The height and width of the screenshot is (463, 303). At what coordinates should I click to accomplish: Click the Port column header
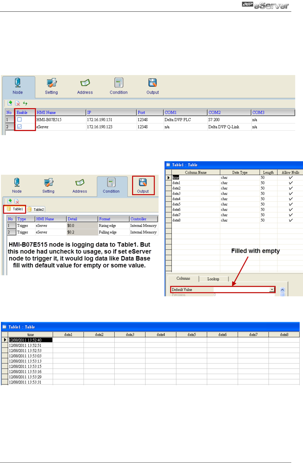[150, 113]
